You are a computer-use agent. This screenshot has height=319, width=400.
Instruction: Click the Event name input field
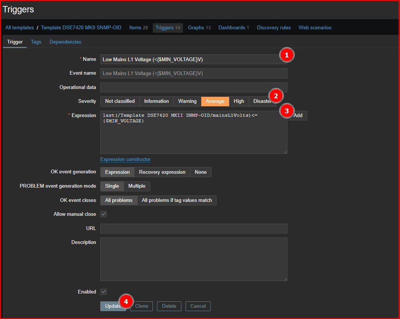(194, 74)
